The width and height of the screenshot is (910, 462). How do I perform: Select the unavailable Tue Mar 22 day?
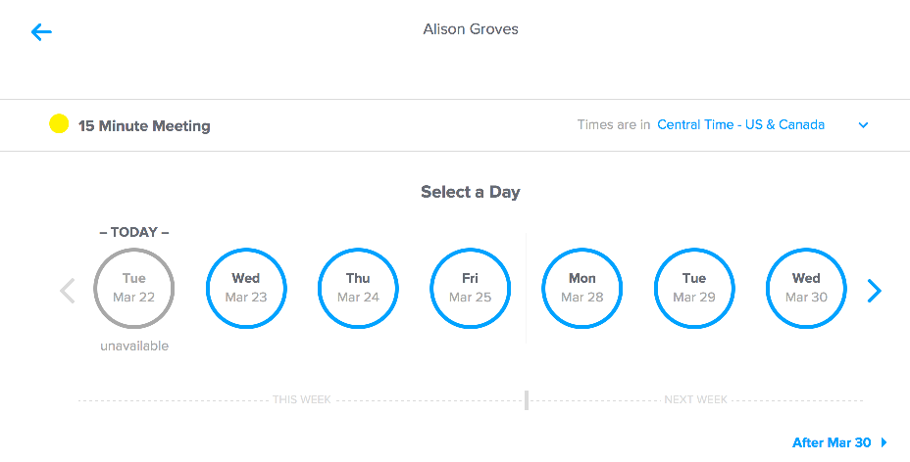click(x=134, y=289)
